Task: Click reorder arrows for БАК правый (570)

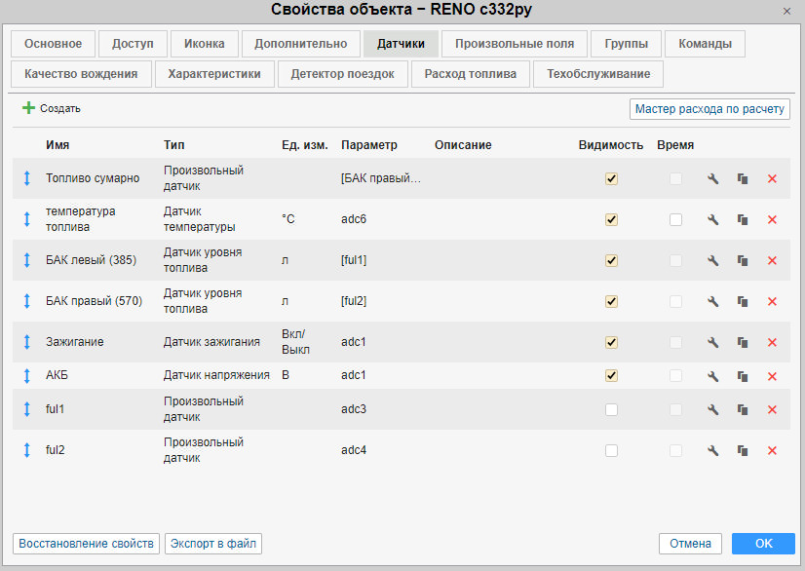Action: pos(27,302)
